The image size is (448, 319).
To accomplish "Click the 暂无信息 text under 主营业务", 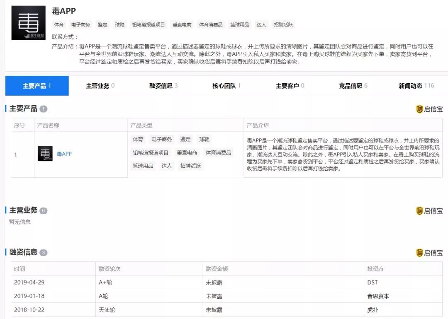I will pyautogui.click(x=20, y=222).
